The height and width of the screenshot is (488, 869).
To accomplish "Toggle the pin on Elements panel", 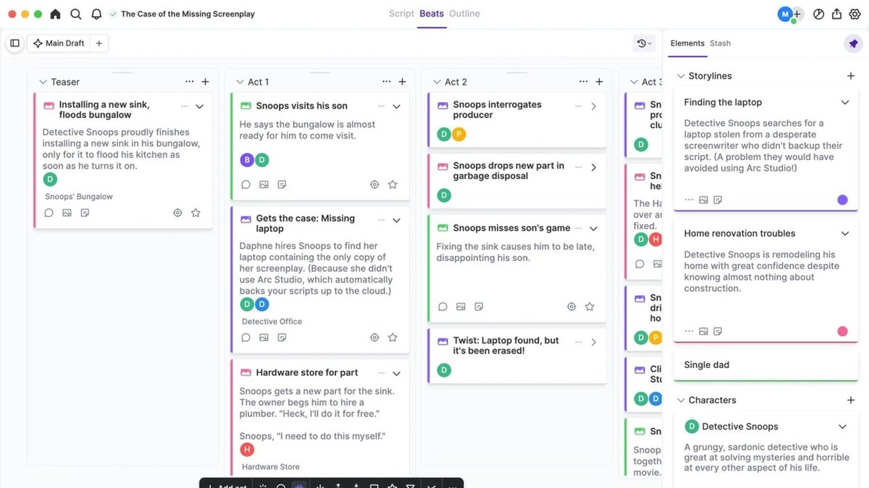I will 853,43.
